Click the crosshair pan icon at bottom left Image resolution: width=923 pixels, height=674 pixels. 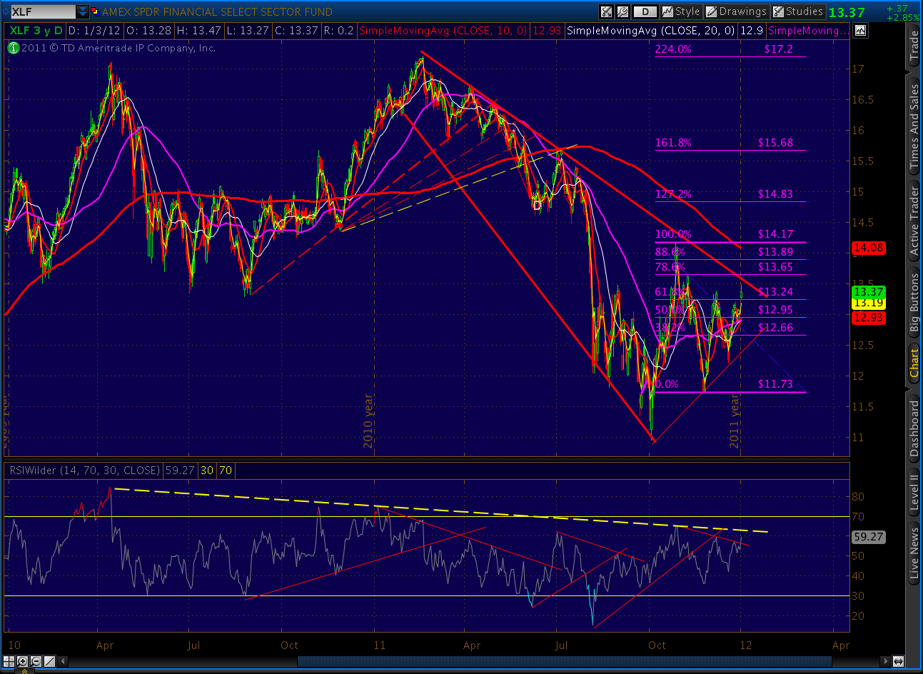coord(11,661)
